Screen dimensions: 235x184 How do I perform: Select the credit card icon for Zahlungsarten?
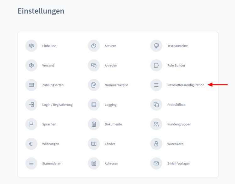pos(31,85)
